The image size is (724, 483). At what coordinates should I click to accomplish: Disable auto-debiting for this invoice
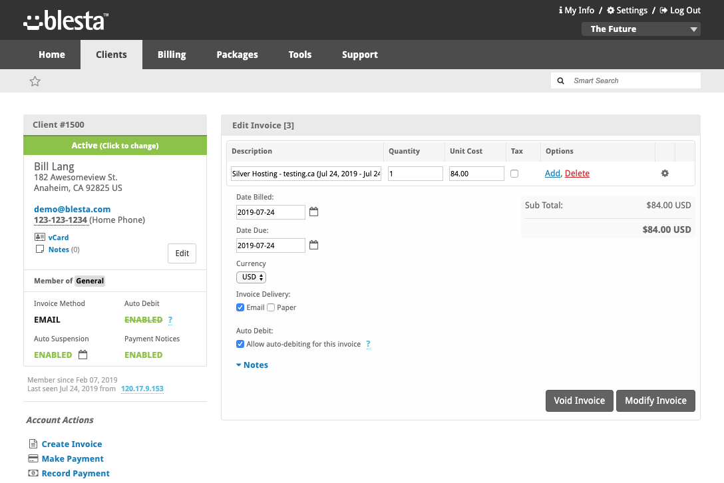[x=240, y=344]
